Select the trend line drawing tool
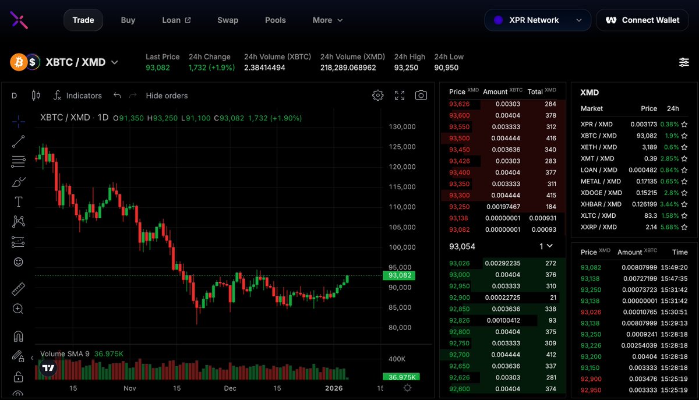This screenshot has width=699, height=400. coord(18,141)
